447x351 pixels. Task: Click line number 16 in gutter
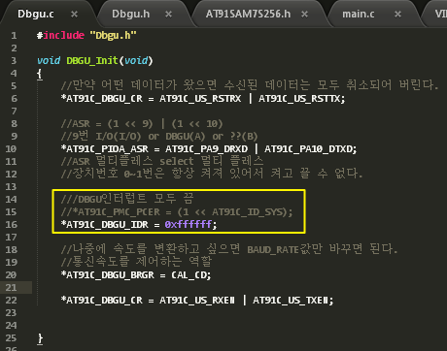pos(11,224)
